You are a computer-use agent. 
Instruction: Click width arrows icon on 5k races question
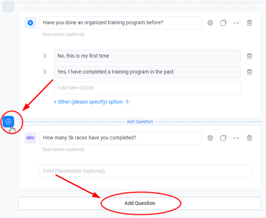pos(236,138)
